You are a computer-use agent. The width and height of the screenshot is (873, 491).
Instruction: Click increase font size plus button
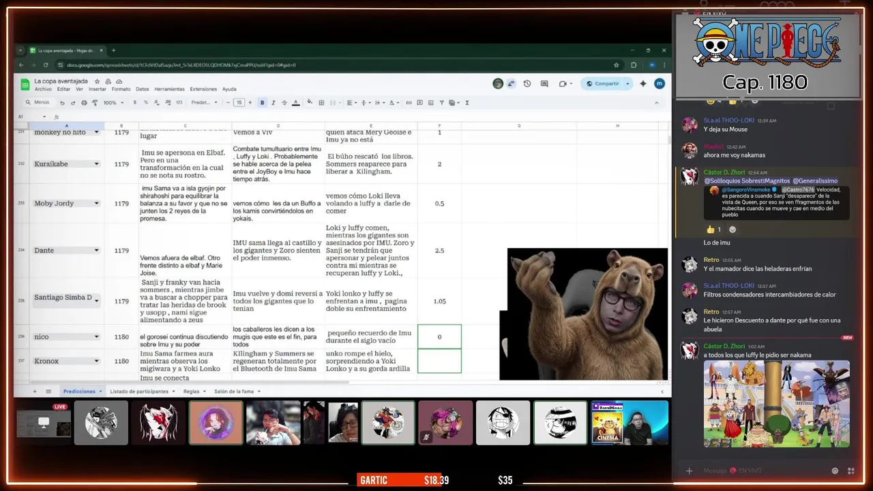point(250,103)
